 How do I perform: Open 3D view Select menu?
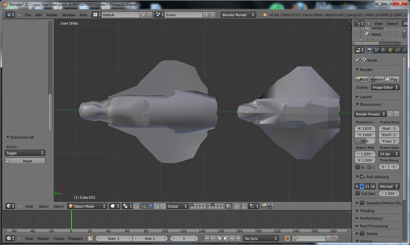43,206
